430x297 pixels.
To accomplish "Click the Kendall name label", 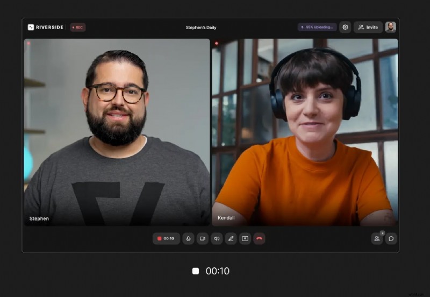I will tap(226, 218).
